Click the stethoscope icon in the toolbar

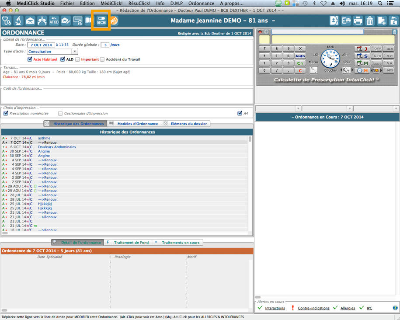click(x=7, y=21)
